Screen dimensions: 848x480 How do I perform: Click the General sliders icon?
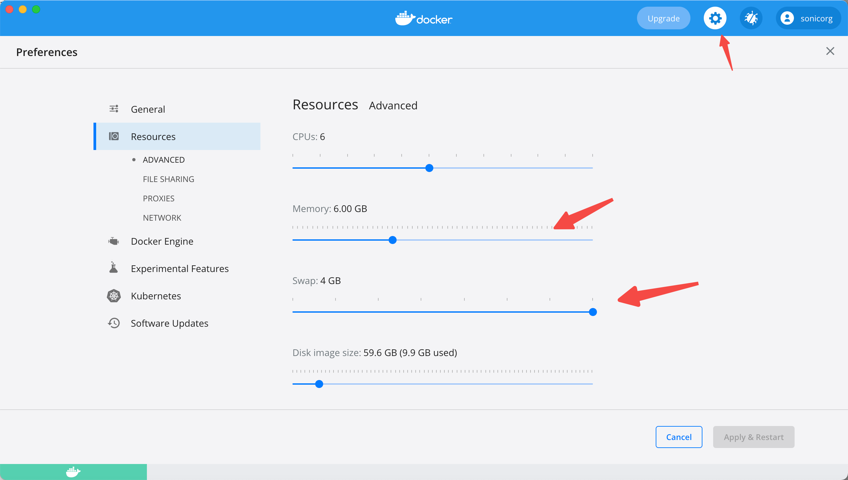114,109
